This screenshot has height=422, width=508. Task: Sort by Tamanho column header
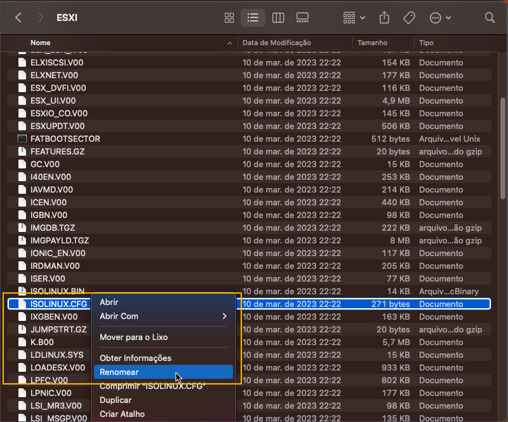point(372,43)
